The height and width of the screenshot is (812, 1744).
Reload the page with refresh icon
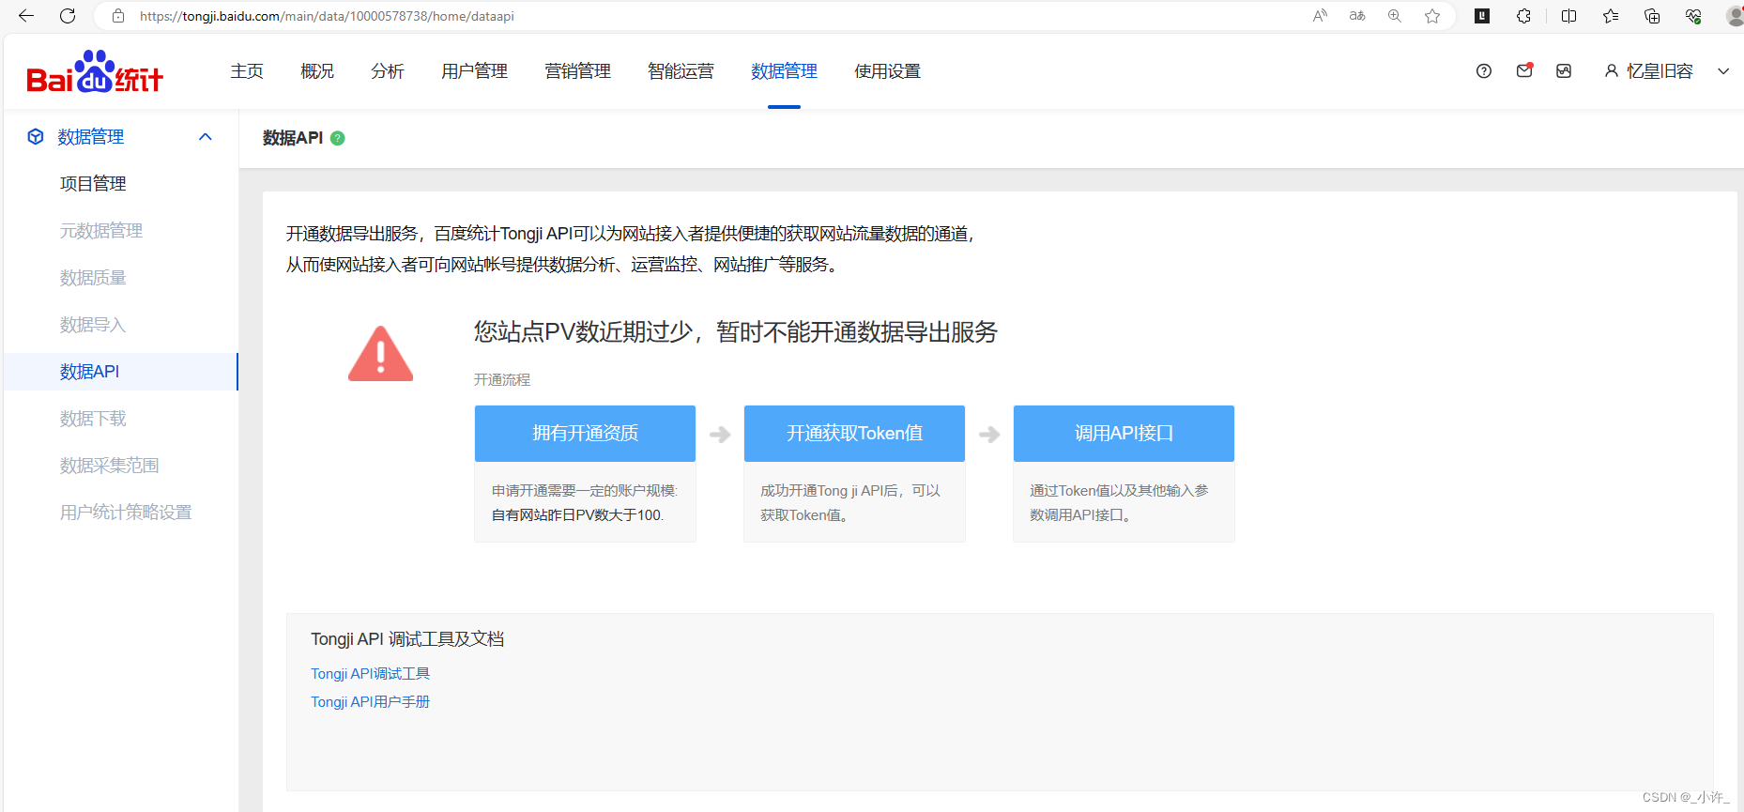[68, 16]
